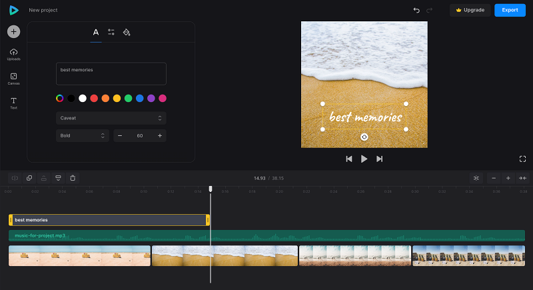Click the timeline playhead marker
This screenshot has width=533, height=290.
(x=211, y=189)
